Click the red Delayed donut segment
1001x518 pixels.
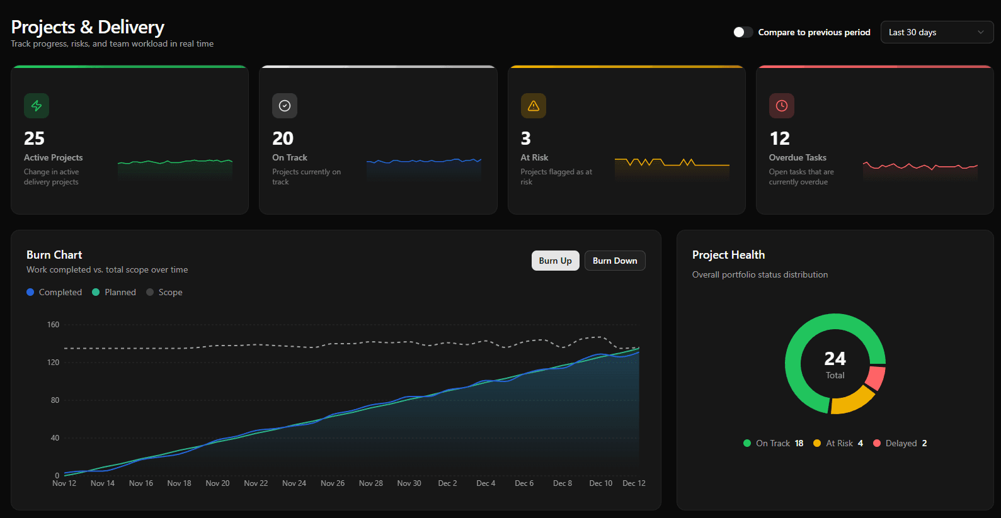876,378
